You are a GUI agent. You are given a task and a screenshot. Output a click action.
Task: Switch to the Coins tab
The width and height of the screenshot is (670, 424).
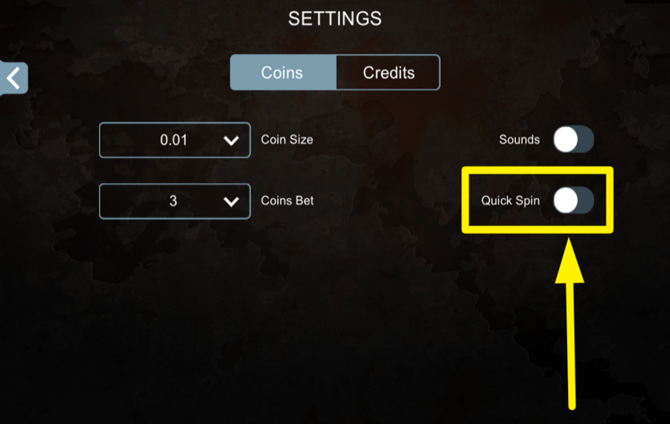click(282, 73)
